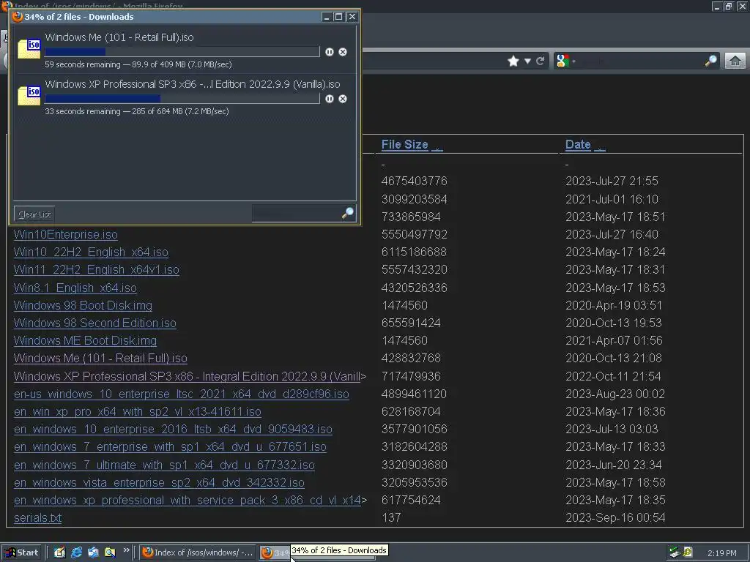The width and height of the screenshot is (750, 562).
Task: Open en_windows_7_ultimate_with_sp1 ISO link
Action: (164, 465)
